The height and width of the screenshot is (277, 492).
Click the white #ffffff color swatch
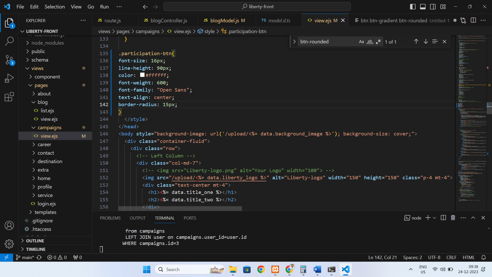[142, 75]
